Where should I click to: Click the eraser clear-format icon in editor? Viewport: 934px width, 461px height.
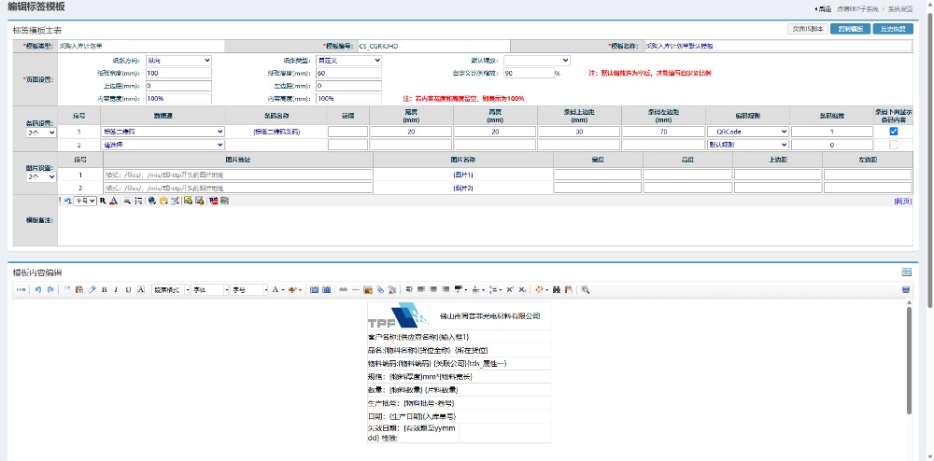coord(92,289)
